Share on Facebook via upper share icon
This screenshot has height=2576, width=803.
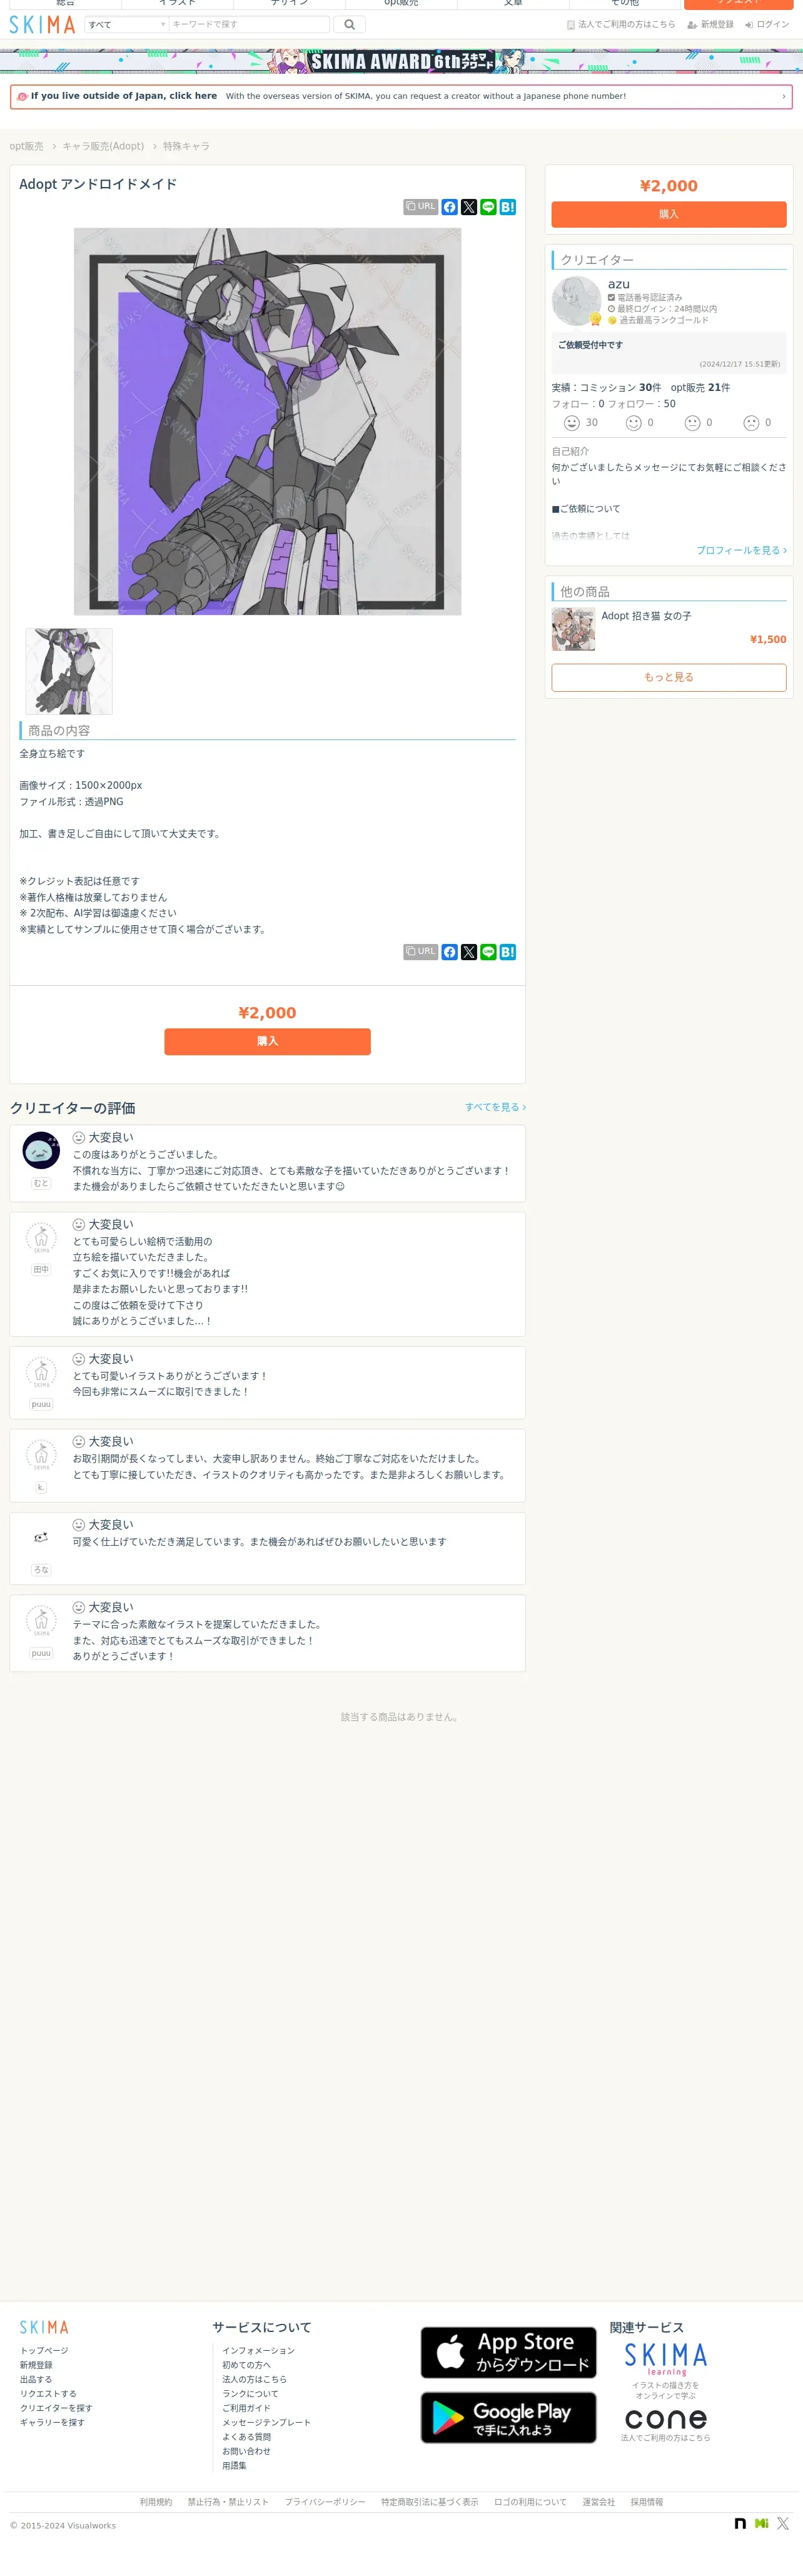(450, 207)
